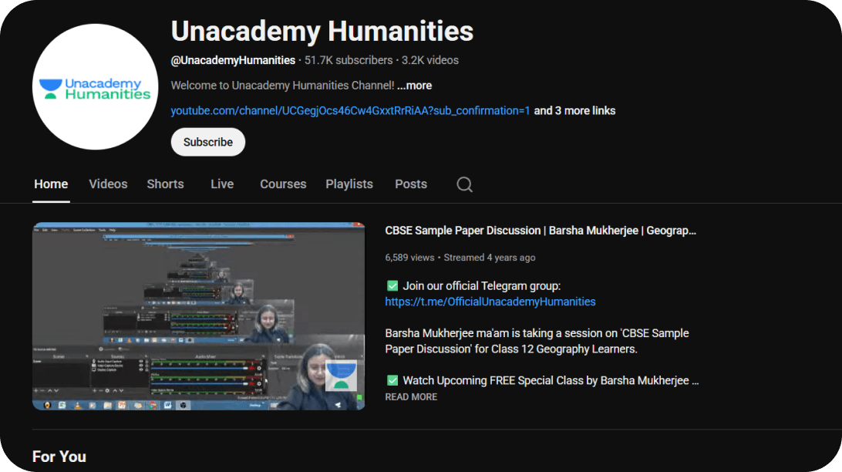Go to the Shorts tab
842x472 pixels.
[165, 184]
